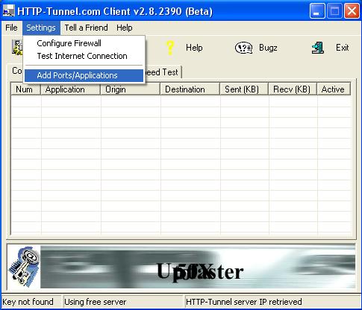Open the Tell a Friend menu

(x=86, y=28)
